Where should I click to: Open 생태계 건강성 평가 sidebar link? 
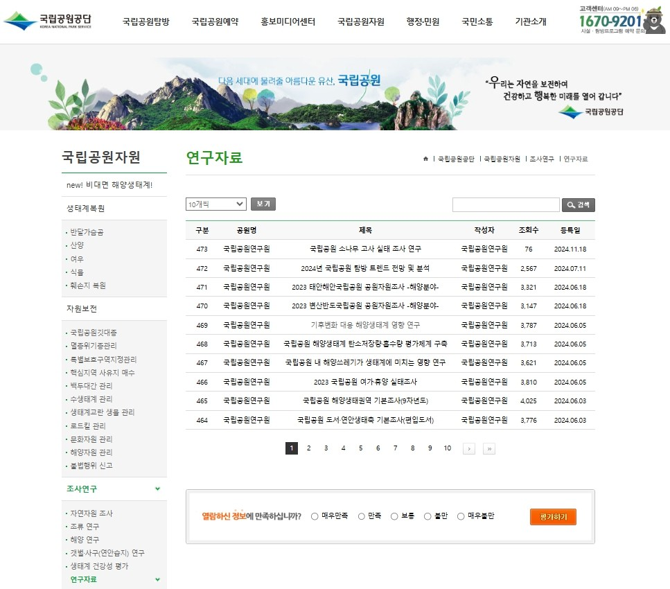(x=99, y=566)
